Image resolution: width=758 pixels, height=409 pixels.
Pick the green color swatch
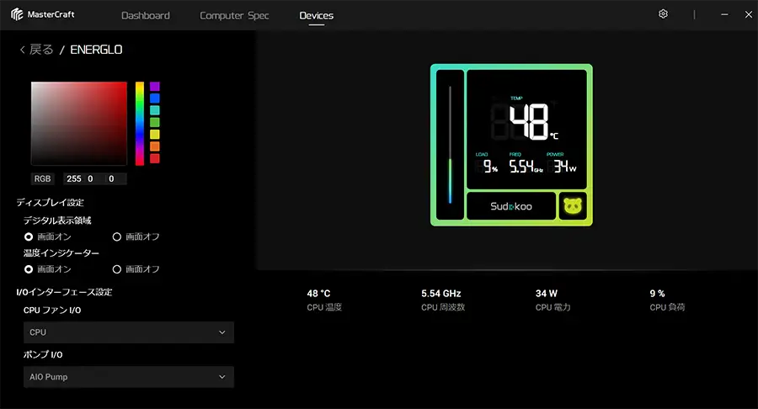tap(155, 122)
